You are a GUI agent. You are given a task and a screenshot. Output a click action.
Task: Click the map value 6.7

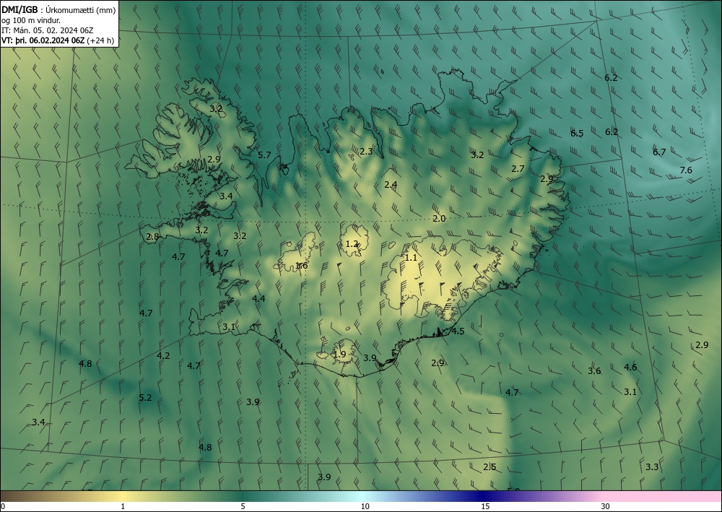click(659, 152)
